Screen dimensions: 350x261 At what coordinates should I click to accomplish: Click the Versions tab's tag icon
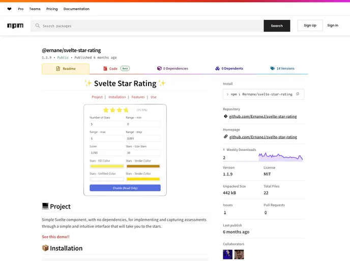click(x=273, y=68)
